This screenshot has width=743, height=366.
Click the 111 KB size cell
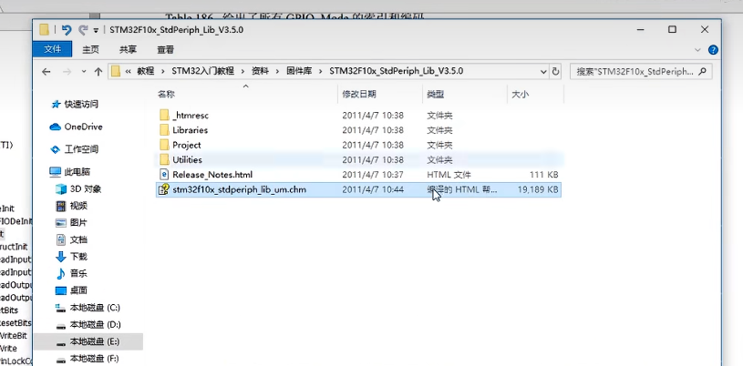pyautogui.click(x=544, y=175)
